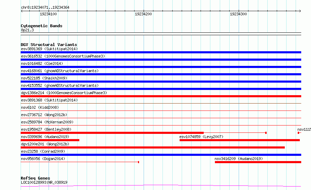Viewport: 311px width, 190px height.
Task: Click the thin line feature for nsv6102
Action: (161, 111)
